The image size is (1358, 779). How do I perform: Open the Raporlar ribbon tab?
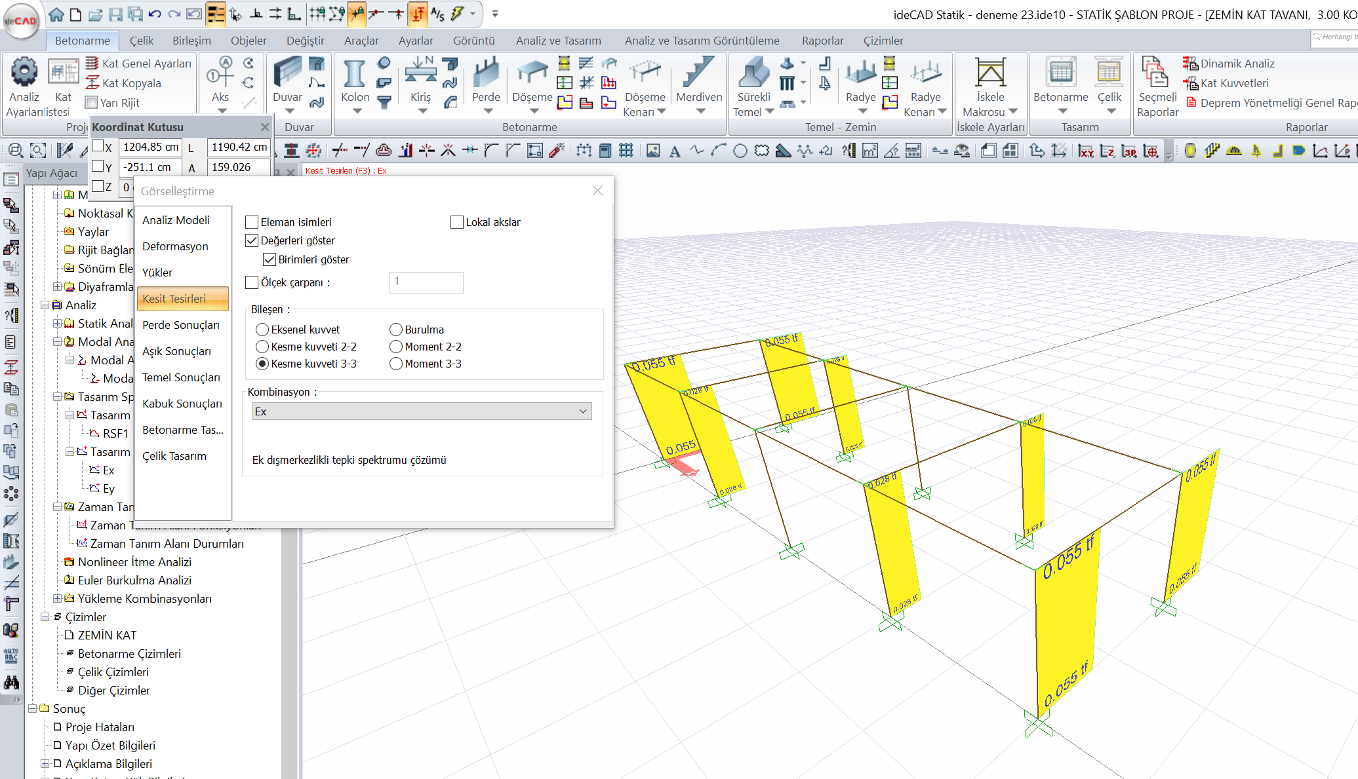pyautogui.click(x=822, y=41)
